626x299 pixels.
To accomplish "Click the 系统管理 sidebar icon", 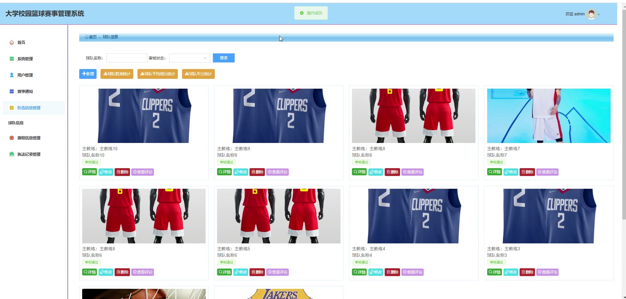I will pos(12,59).
